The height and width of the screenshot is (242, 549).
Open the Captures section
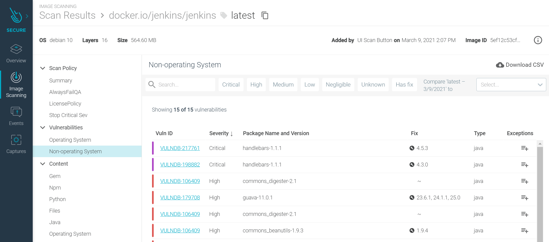pos(16,144)
